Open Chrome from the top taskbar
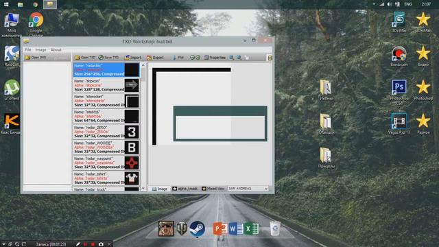 35,5
